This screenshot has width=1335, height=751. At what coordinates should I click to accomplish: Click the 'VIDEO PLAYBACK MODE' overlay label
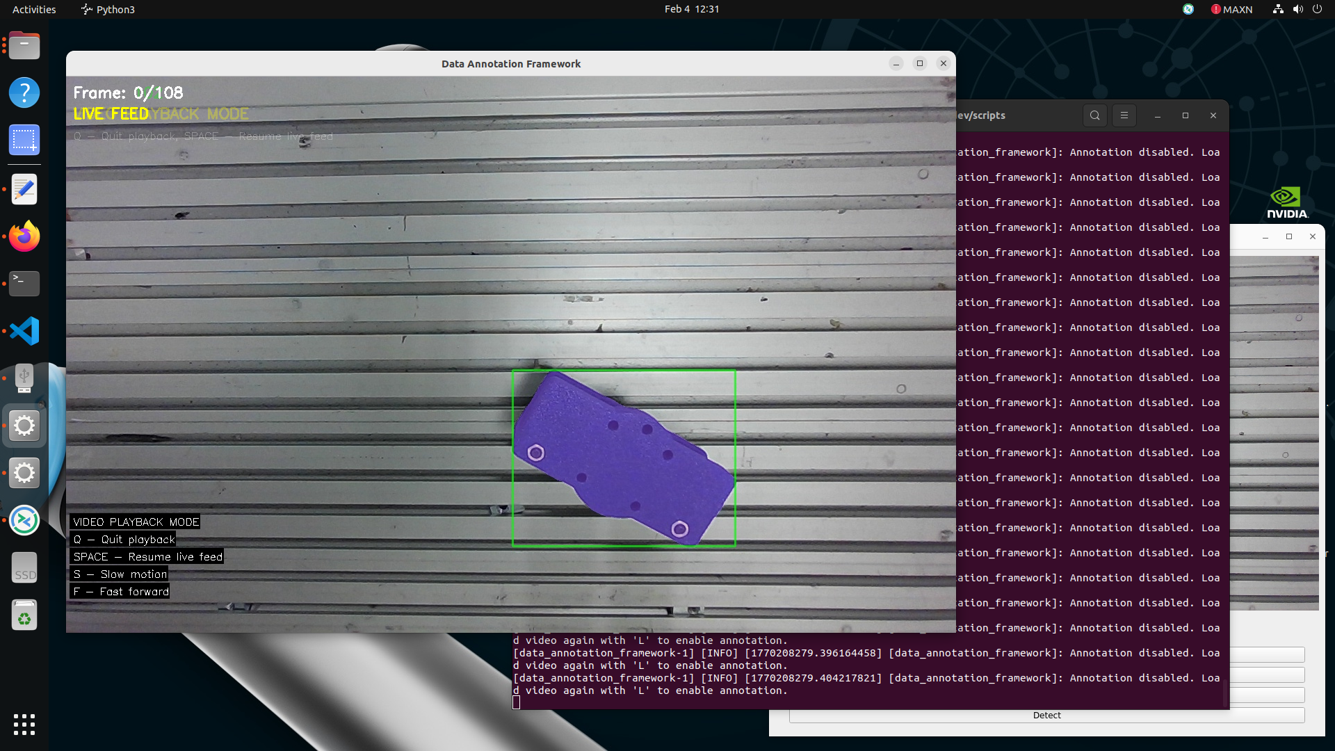[136, 522]
